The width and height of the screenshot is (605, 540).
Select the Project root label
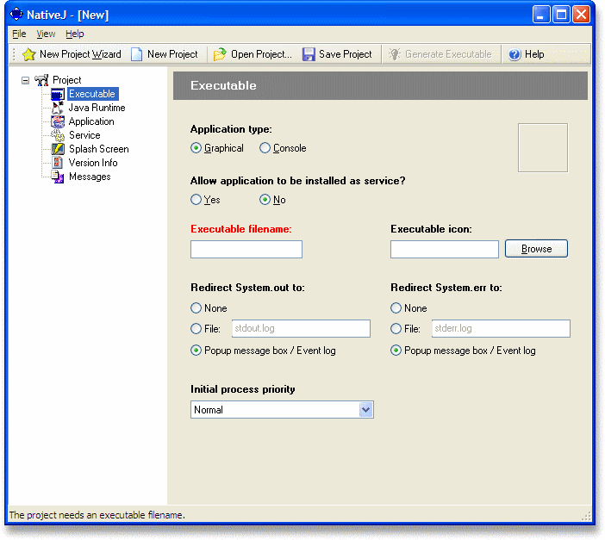point(66,80)
